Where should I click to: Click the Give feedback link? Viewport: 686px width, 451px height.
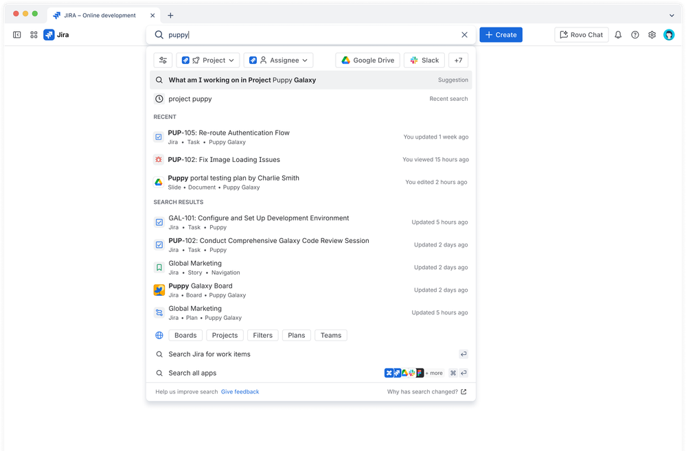point(240,392)
